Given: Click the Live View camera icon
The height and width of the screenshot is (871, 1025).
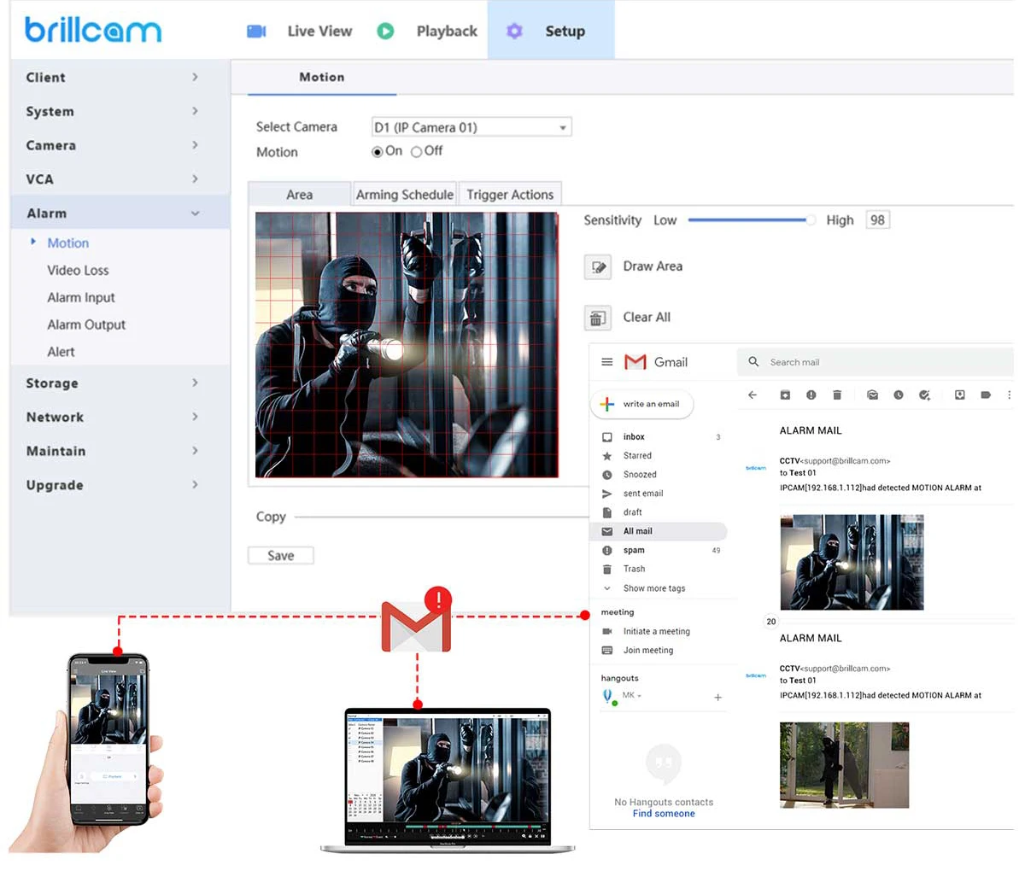Looking at the screenshot, I should tap(256, 32).
